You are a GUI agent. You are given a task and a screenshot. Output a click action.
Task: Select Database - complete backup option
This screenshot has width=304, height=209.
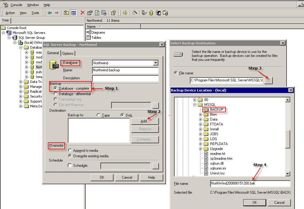click(x=56, y=88)
